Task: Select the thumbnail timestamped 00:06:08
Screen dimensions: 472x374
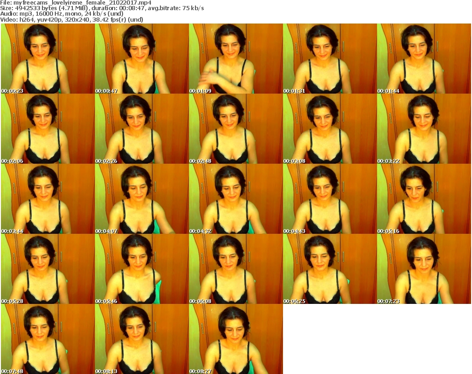Action: click(x=236, y=269)
